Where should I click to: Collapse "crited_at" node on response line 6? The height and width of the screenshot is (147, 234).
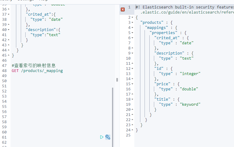[x=133, y=38]
